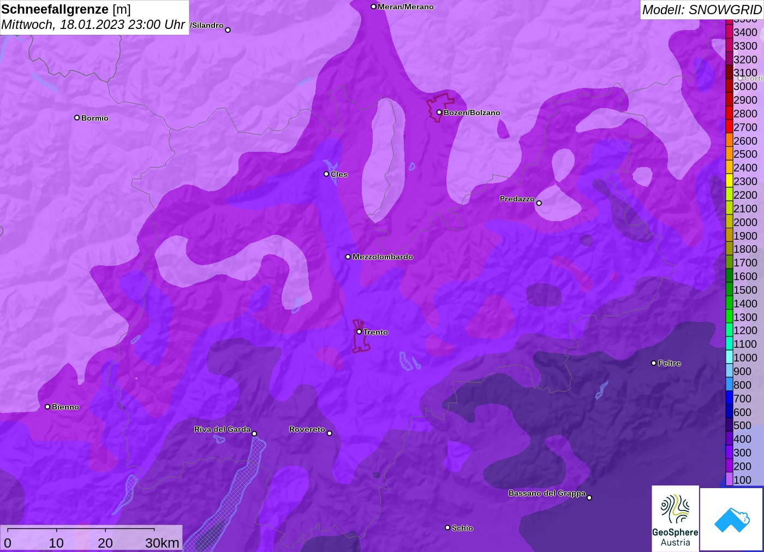The image size is (764, 552).
Task: Click the Bozen/Bolzano city marker
Action: point(439,112)
